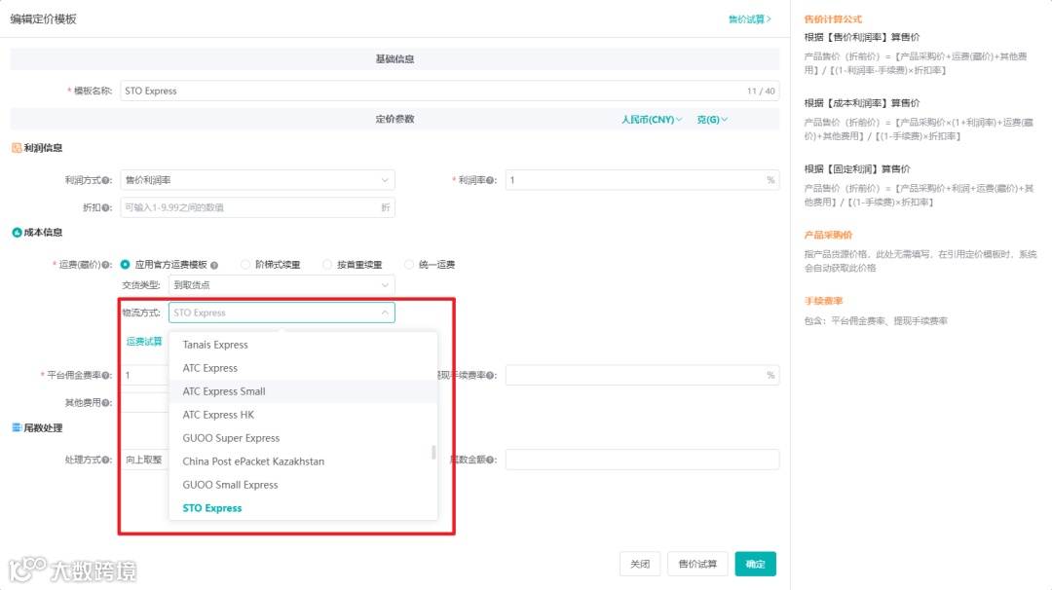1052x590 pixels.
Task: Click help icon beside 尾数金额 label
Action: pos(490,460)
